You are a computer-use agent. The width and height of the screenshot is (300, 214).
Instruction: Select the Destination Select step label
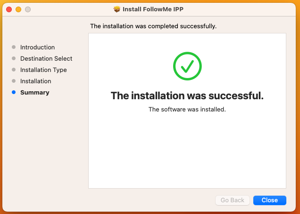pyautogui.click(x=46, y=58)
